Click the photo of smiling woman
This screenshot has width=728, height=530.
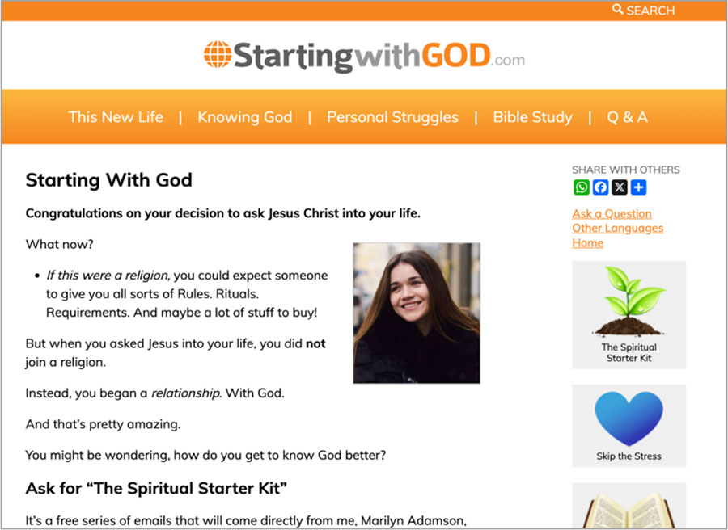pyautogui.click(x=417, y=313)
